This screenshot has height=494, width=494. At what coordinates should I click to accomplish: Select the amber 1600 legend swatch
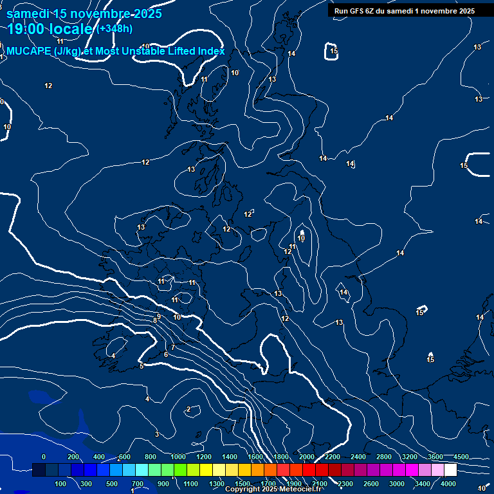click(245, 470)
